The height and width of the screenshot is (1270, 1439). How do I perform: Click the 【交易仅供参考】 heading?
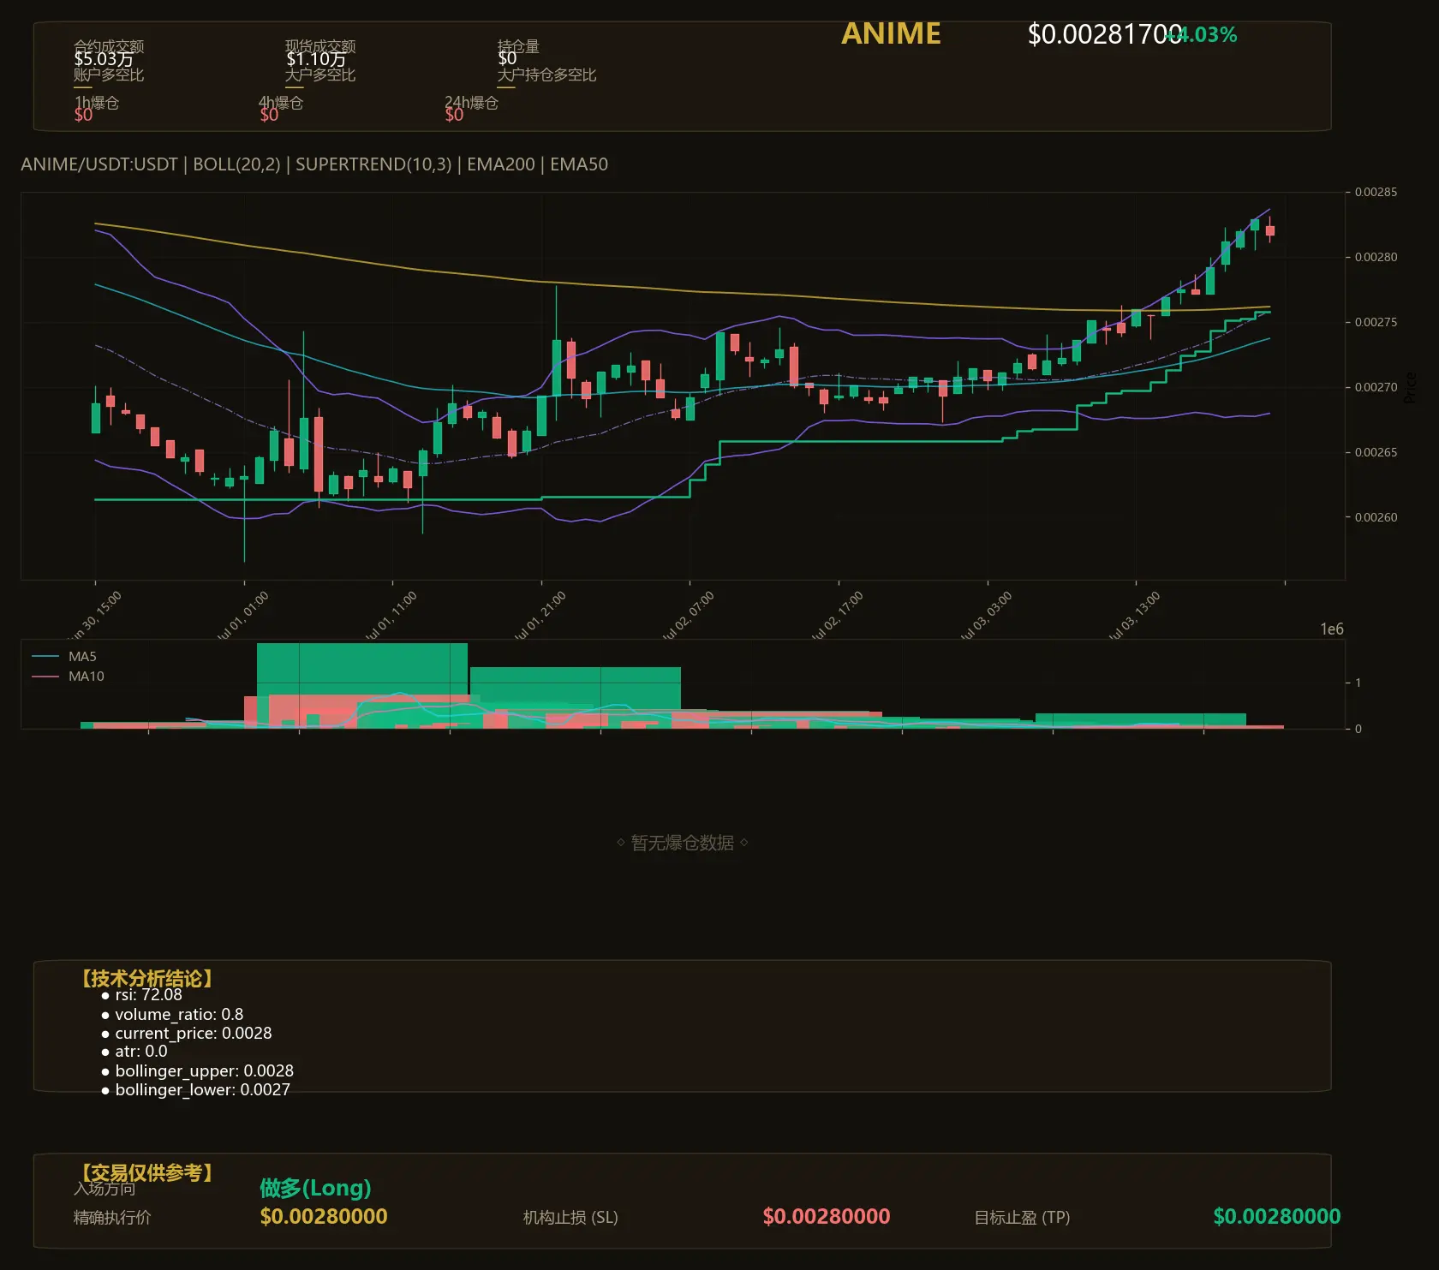coord(146,1172)
